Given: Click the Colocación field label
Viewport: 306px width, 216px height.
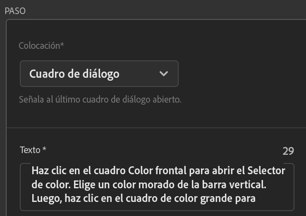Looking at the screenshot, I should [x=41, y=46].
